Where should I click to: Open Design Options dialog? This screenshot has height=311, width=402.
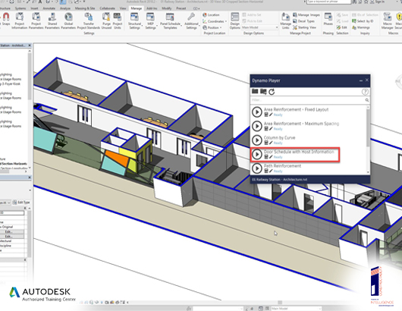(x=235, y=20)
